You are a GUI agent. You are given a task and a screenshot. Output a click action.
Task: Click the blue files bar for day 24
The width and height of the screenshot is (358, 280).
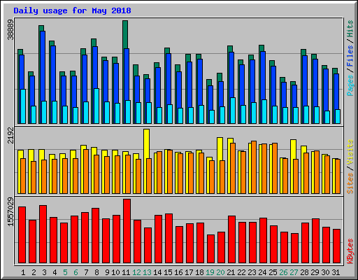[263, 76]
